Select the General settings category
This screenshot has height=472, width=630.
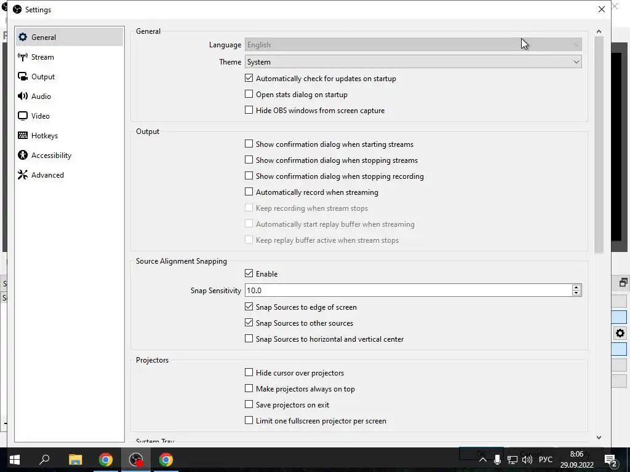(x=70, y=37)
